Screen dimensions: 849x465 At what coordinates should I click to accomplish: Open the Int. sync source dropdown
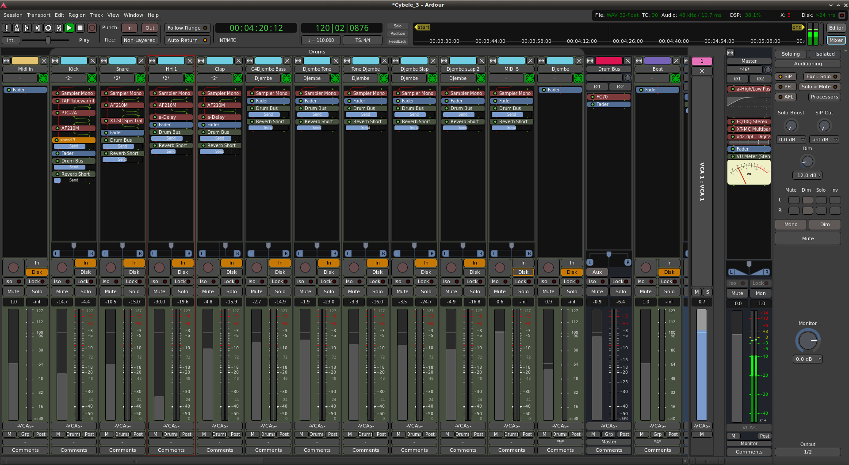tap(11, 40)
